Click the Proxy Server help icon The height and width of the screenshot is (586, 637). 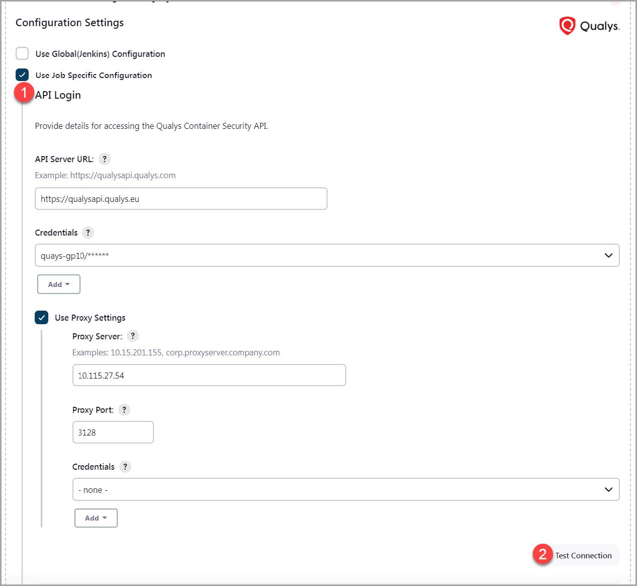pos(132,336)
